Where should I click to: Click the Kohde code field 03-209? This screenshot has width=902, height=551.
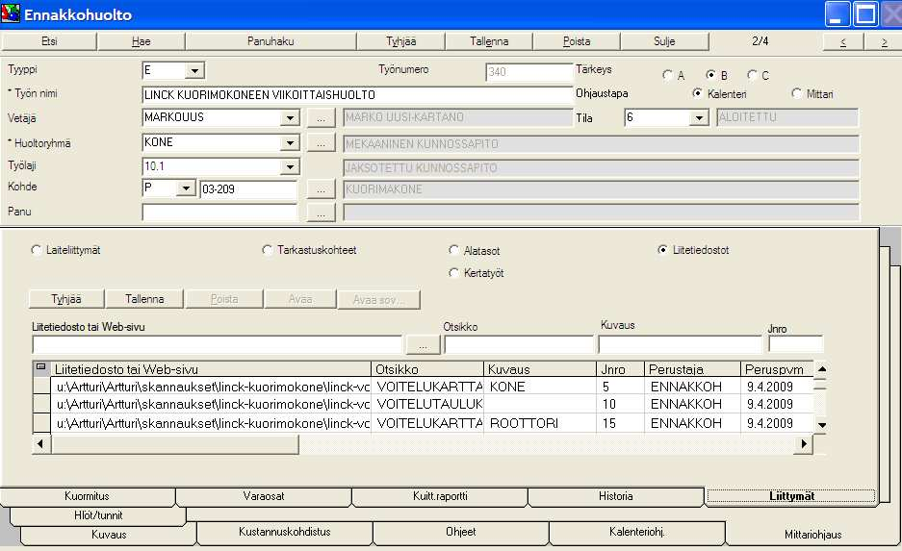pos(248,189)
